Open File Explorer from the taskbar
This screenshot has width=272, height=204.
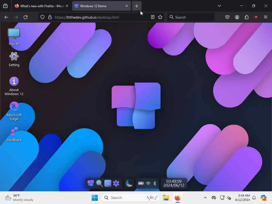coord(166,198)
